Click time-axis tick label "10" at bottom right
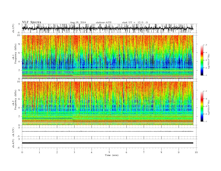This screenshot has width=221, height=171. (196, 152)
